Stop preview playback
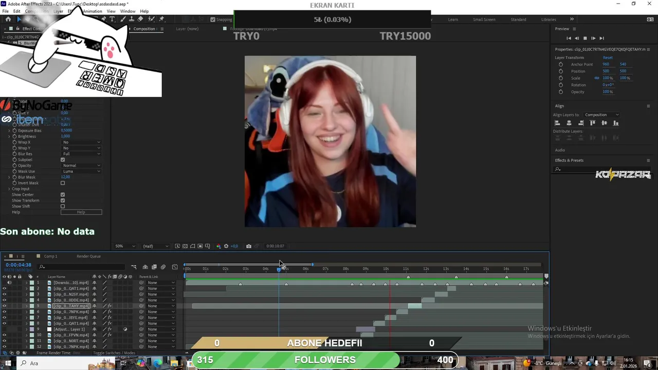658x370 pixels. coord(585,38)
